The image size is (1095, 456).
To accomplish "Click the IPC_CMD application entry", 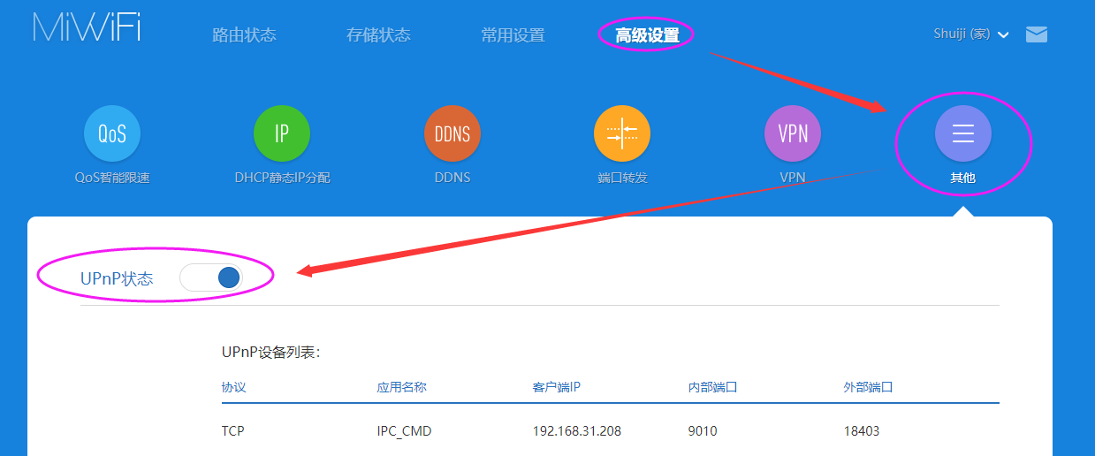I will point(404,431).
